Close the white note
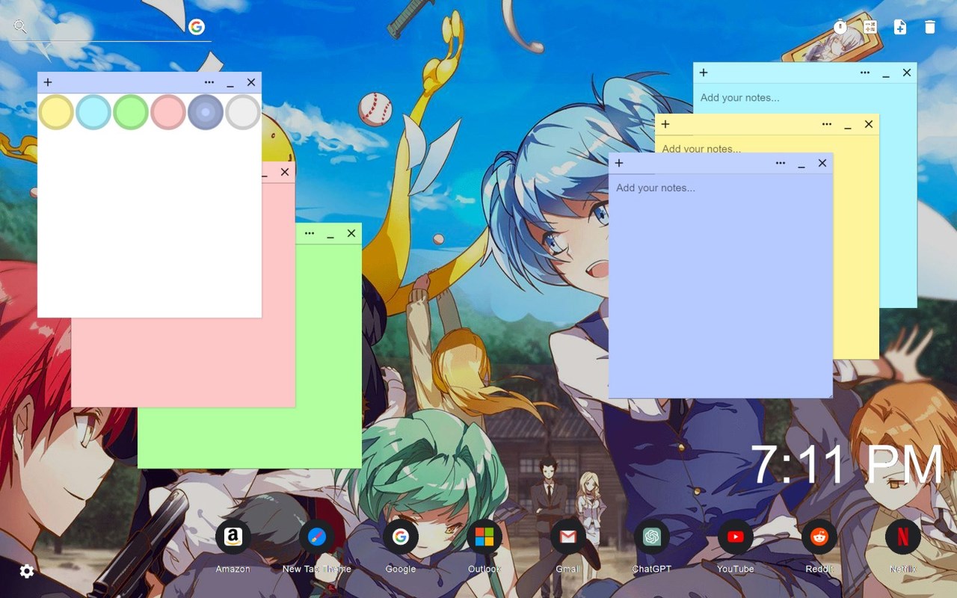The width and height of the screenshot is (957, 598). pos(251,82)
